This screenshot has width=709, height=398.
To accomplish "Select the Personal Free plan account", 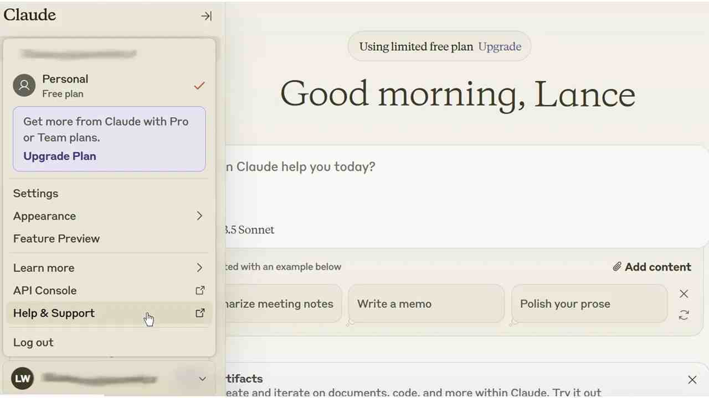I will 109,86.
